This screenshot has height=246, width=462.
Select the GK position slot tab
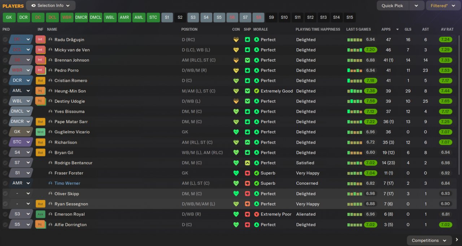[9, 17]
